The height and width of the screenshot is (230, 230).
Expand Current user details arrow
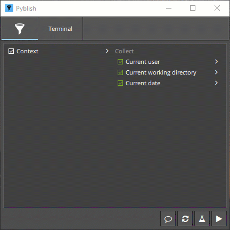pyautogui.click(x=216, y=62)
